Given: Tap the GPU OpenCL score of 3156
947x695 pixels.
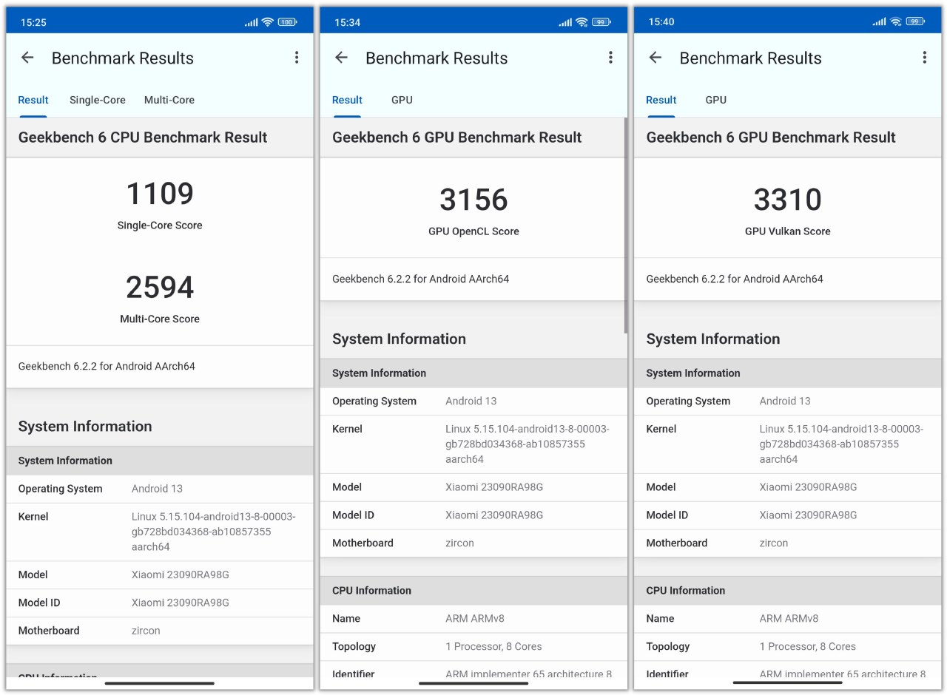Looking at the screenshot, I should [x=473, y=199].
